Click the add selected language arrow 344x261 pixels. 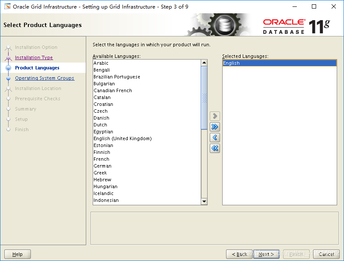[215, 116]
